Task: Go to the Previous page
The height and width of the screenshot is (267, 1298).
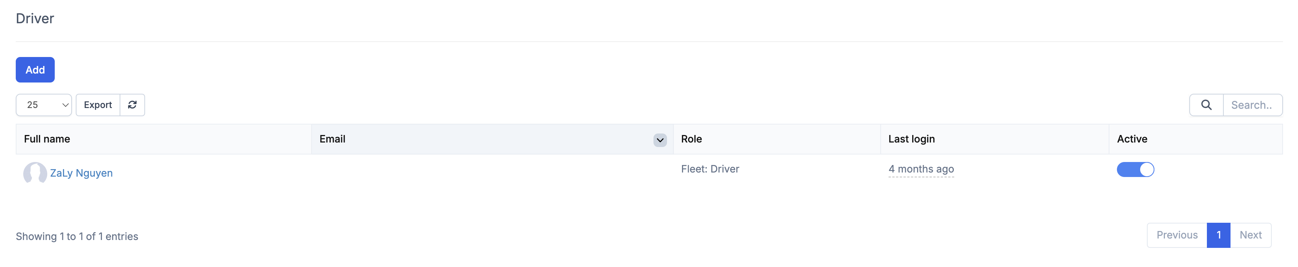Action: pyautogui.click(x=1177, y=235)
